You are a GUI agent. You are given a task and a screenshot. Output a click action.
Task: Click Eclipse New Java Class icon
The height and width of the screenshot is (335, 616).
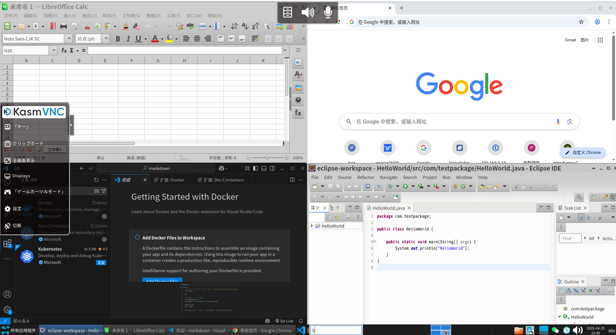463,186
